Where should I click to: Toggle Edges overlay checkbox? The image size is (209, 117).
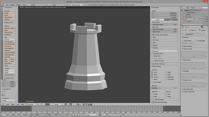(x=152, y=74)
